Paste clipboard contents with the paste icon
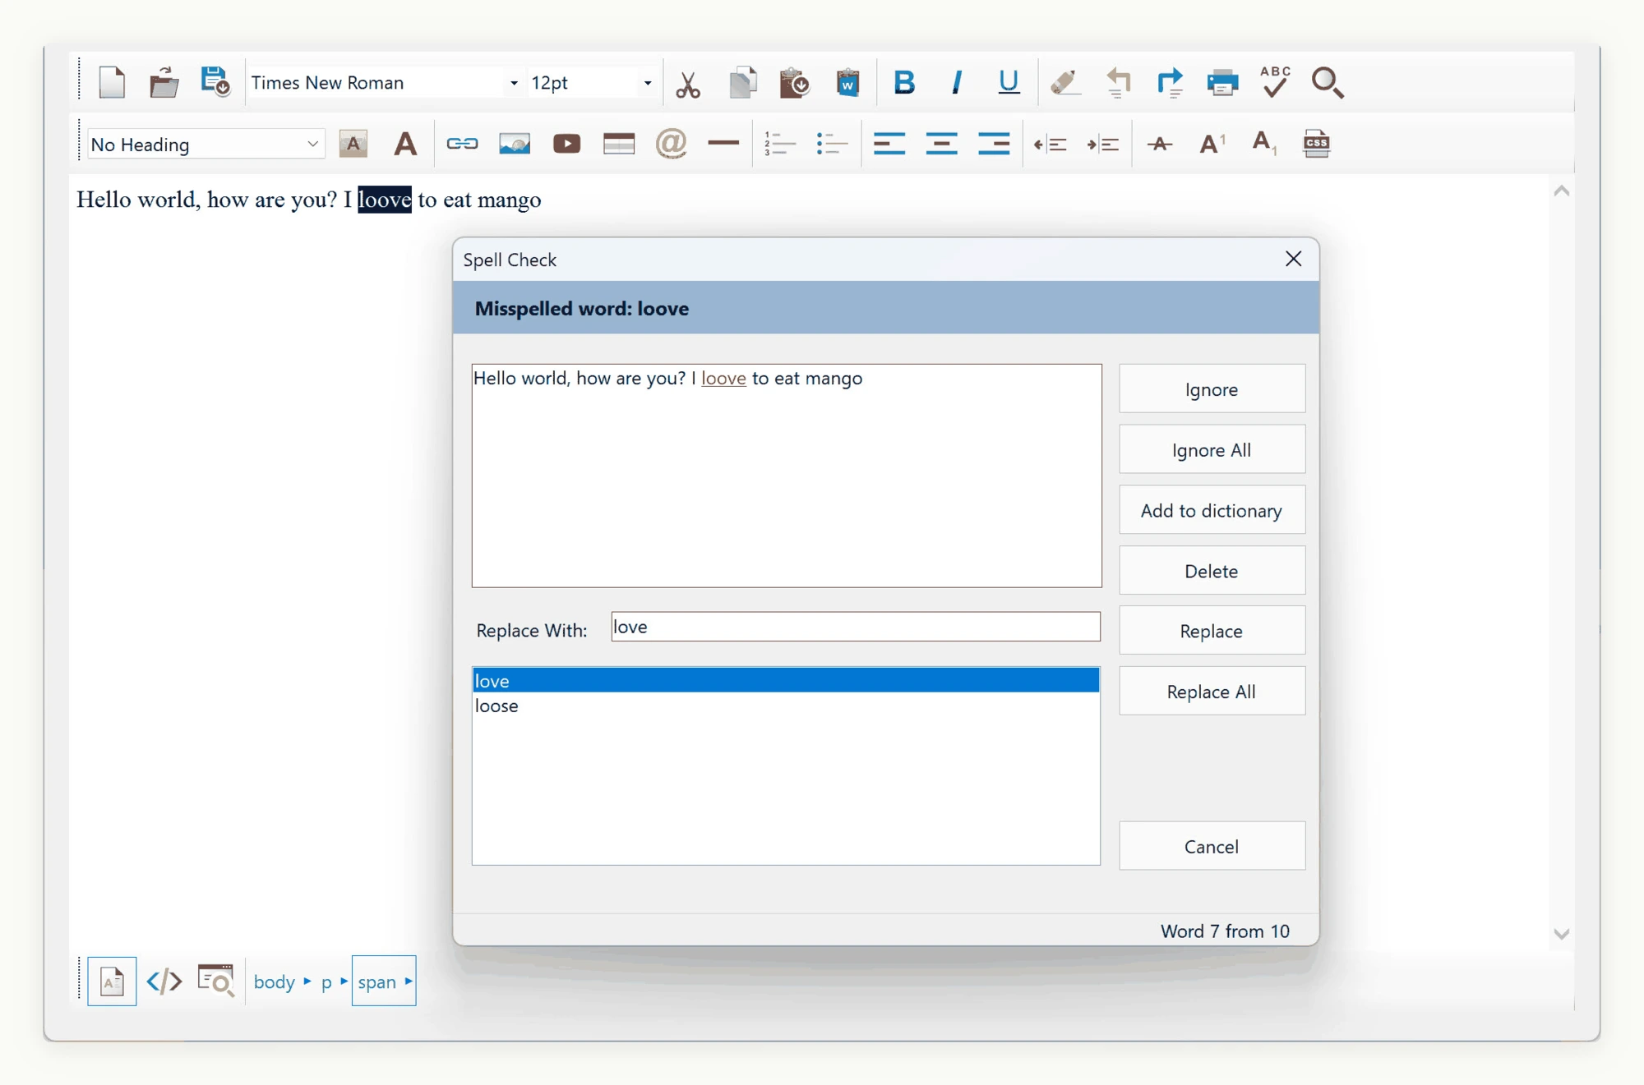 (794, 82)
